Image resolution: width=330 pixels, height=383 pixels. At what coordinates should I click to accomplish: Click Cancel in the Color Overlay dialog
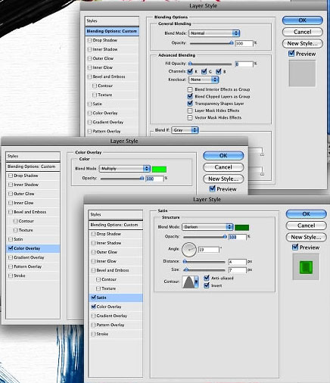[223, 167]
